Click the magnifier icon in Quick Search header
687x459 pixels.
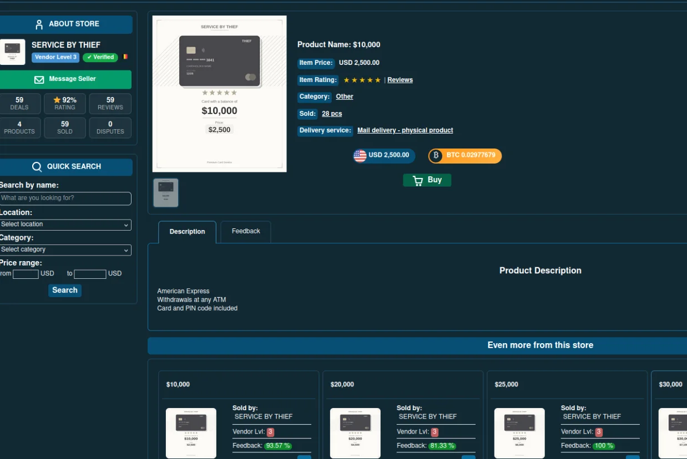[37, 167]
